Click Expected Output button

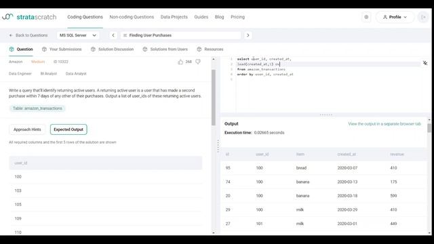[x=68, y=129]
